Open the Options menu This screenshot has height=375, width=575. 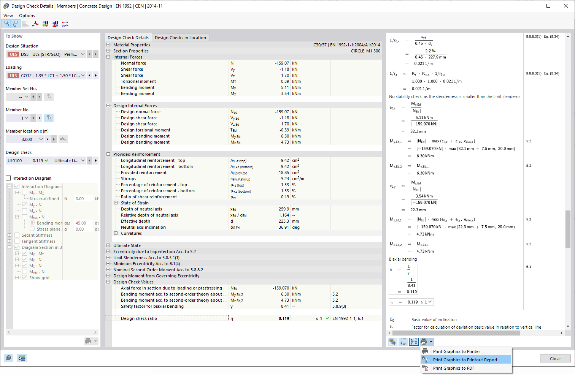pyautogui.click(x=27, y=16)
